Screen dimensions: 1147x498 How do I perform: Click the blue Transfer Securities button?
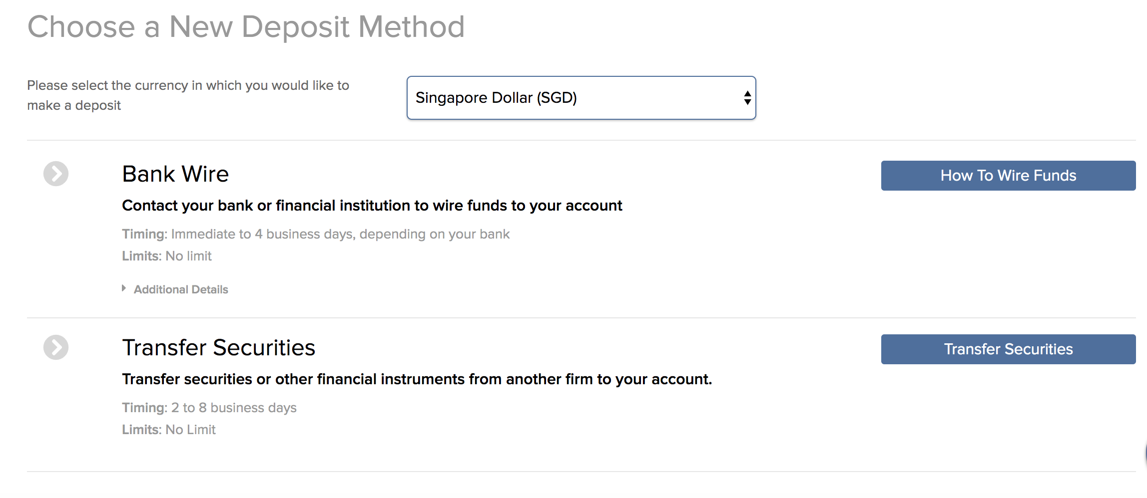(x=1008, y=349)
